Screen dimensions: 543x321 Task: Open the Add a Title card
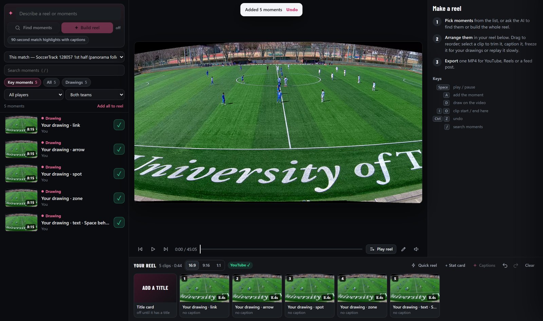pyautogui.click(x=155, y=296)
